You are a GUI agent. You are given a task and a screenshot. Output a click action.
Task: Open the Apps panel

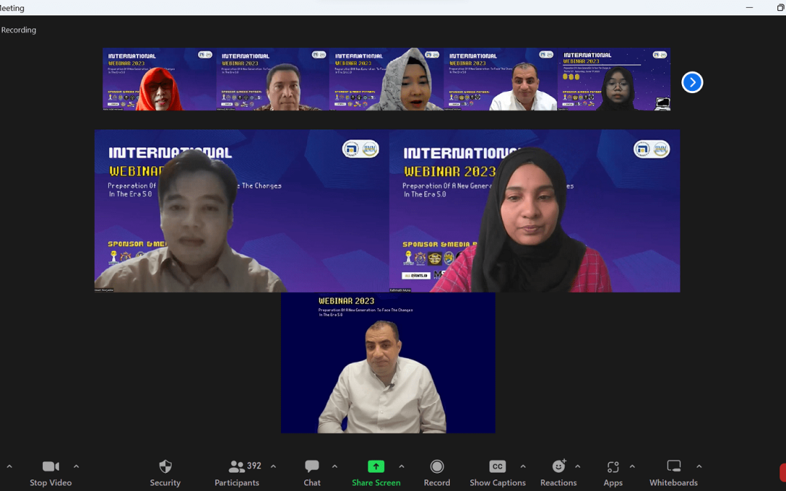(613, 467)
